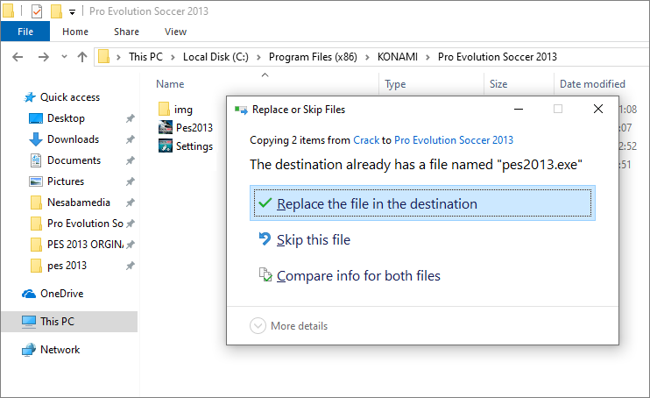Viewport: 650px width, 398px height.
Task: Sort by Date modified column header
Action: (x=592, y=84)
